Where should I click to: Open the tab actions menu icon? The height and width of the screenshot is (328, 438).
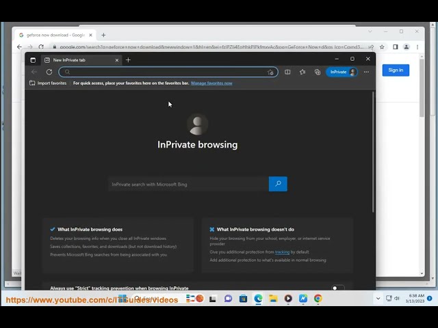pyautogui.click(x=33, y=60)
